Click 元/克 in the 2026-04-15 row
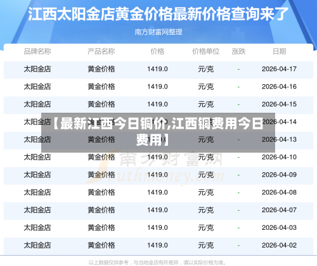Image resolution: width=317 pixels, height=266 pixels. (x=206, y=104)
